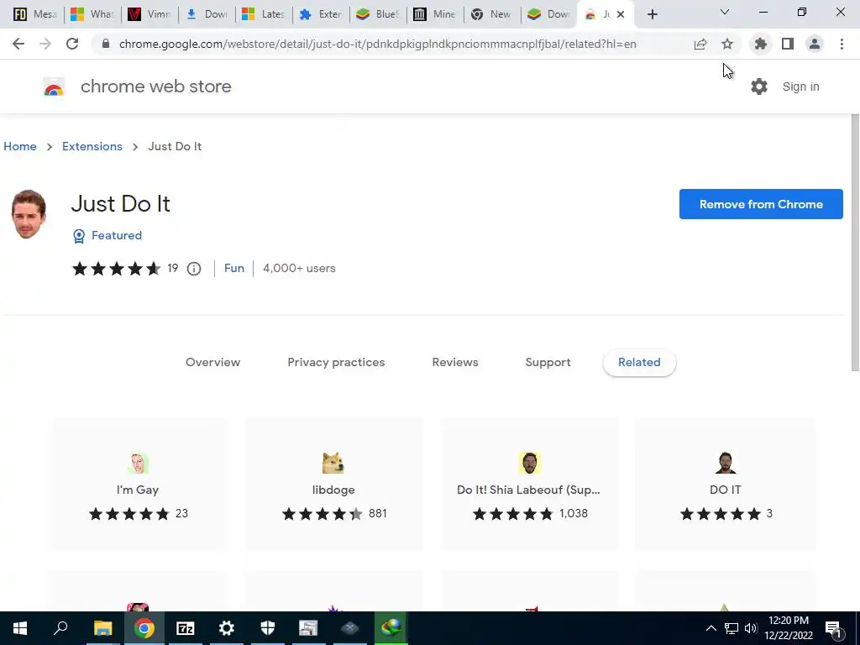The image size is (860, 645).
Task: Close the current Just Do It tab
Action: (x=621, y=14)
